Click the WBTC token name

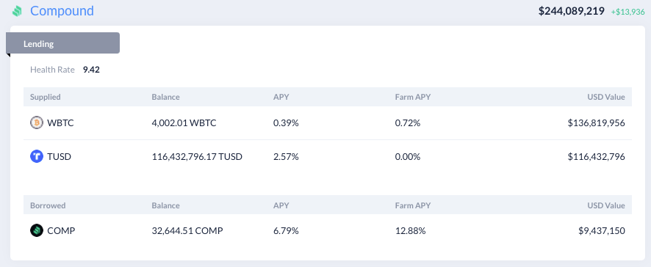click(60, 123)
